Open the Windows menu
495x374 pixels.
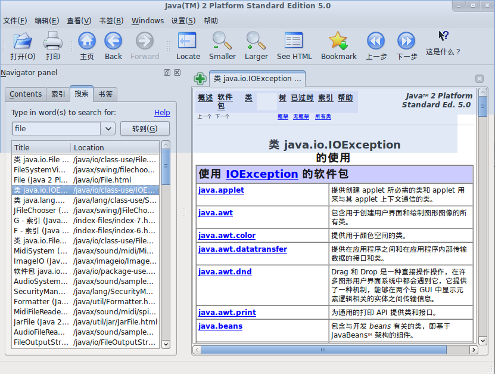tap(147, 20)
